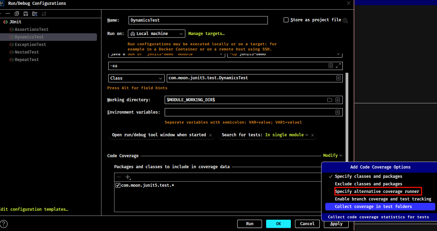The width and height of the screenshot is (437, 231).
Task: Expand the Modify code coverage options
Action: pyautogui.click(x=332, y=155)
